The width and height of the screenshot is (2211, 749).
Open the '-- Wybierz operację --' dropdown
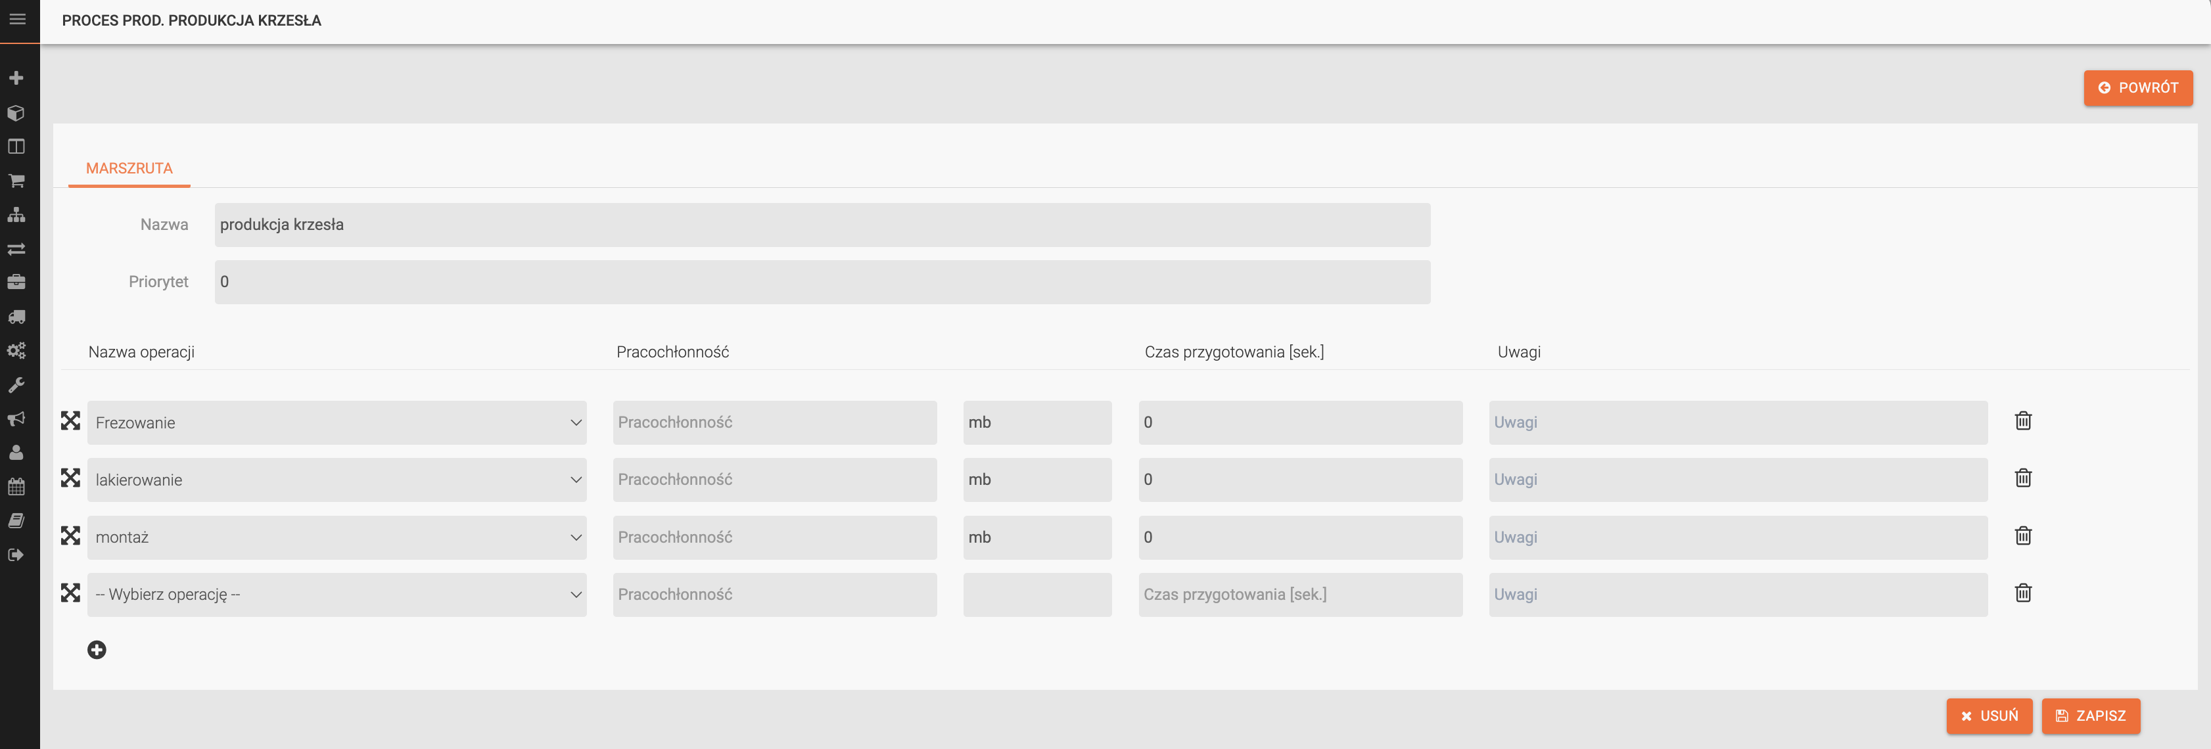337,595
